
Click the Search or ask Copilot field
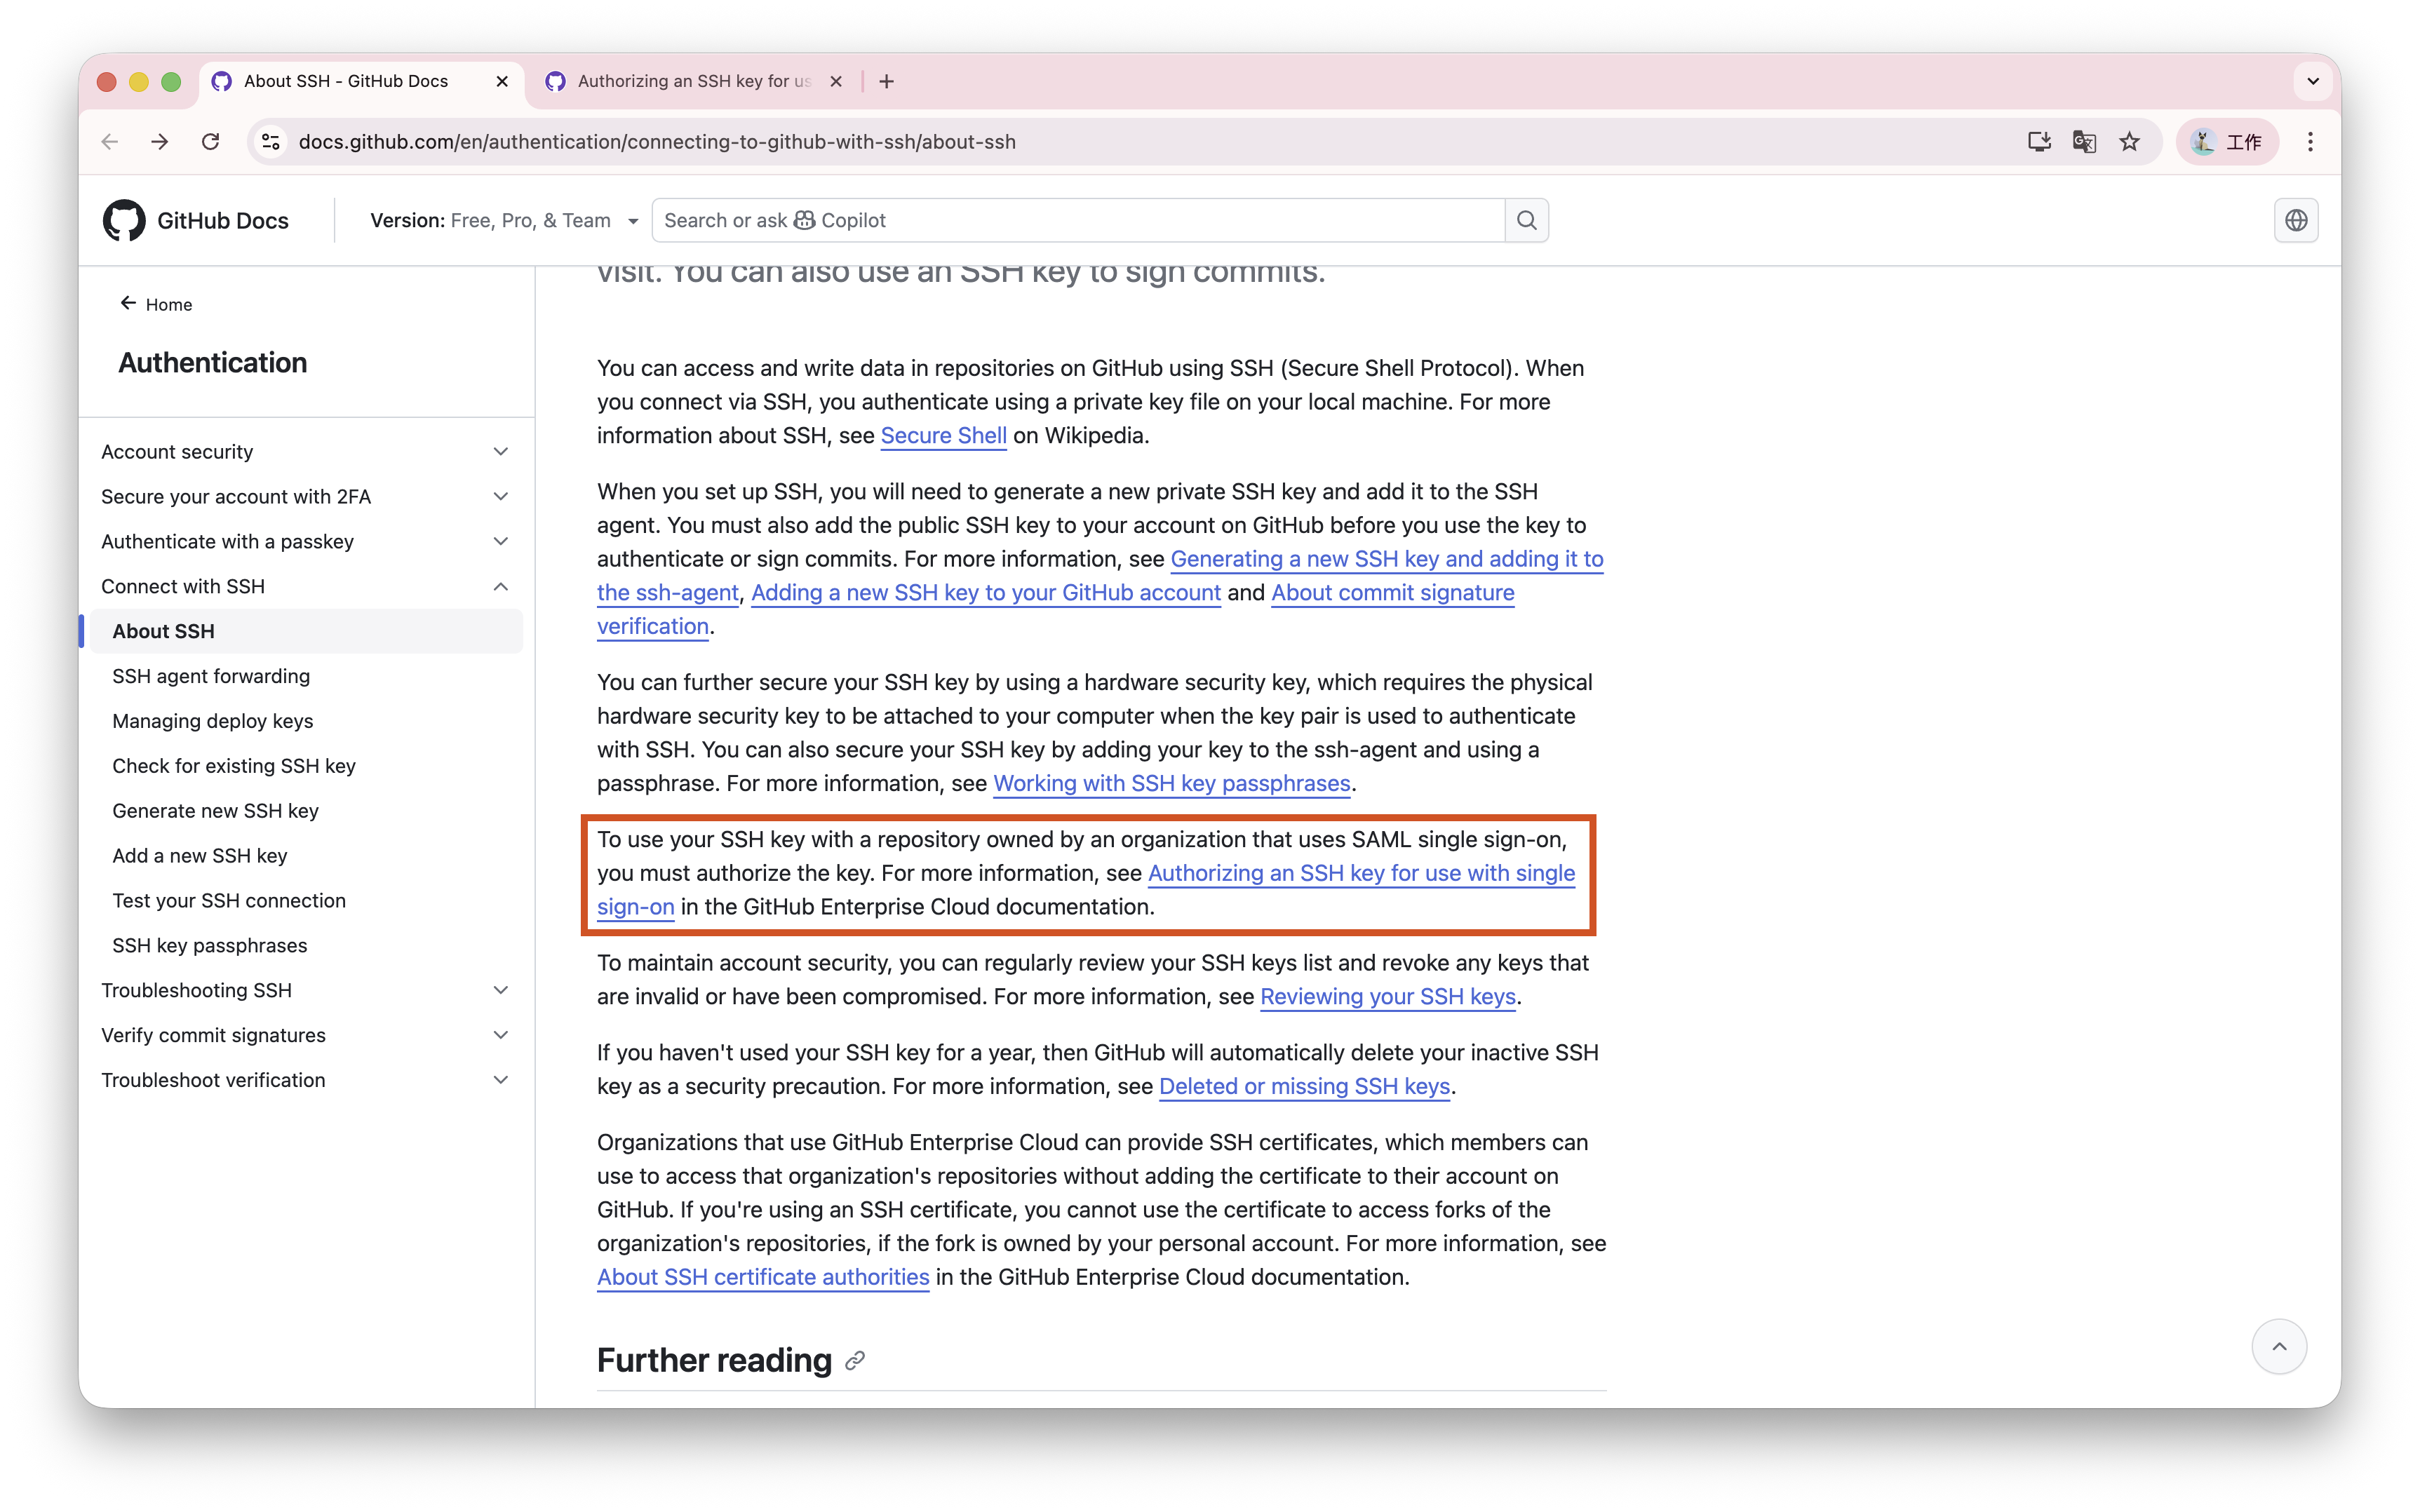click(x=1078, y=220)
